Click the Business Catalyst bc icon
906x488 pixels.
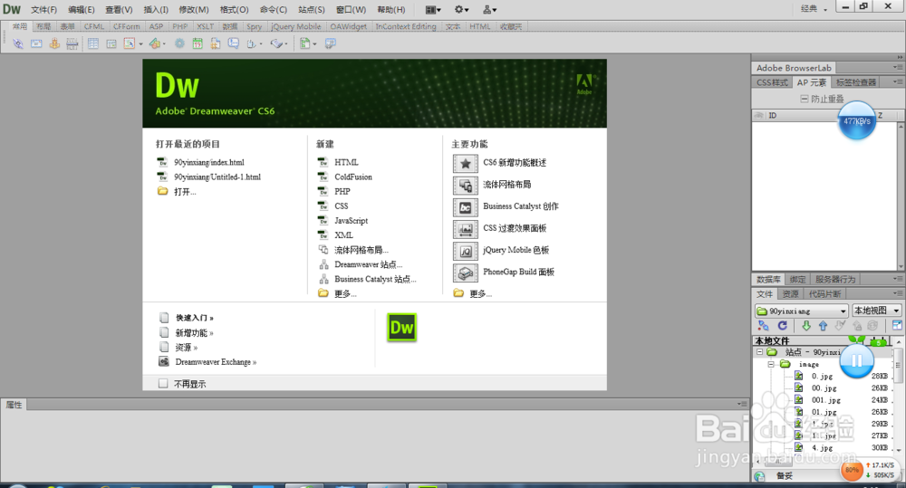click(x=465, y=207)
